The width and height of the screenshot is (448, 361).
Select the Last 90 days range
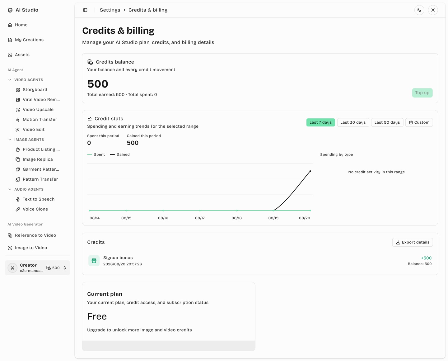point(387,122)
